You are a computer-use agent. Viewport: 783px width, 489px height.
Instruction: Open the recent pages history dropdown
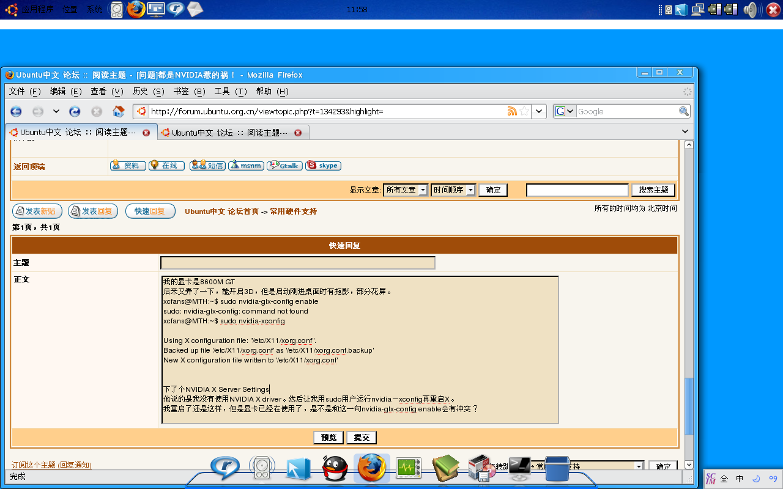[56, 111]
